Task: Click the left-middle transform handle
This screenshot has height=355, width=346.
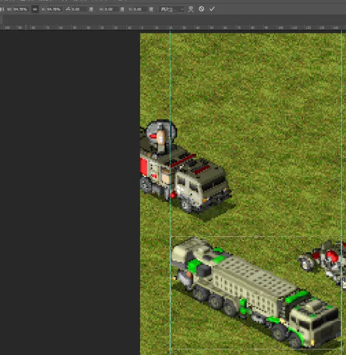Action: [x=170, y=293]
